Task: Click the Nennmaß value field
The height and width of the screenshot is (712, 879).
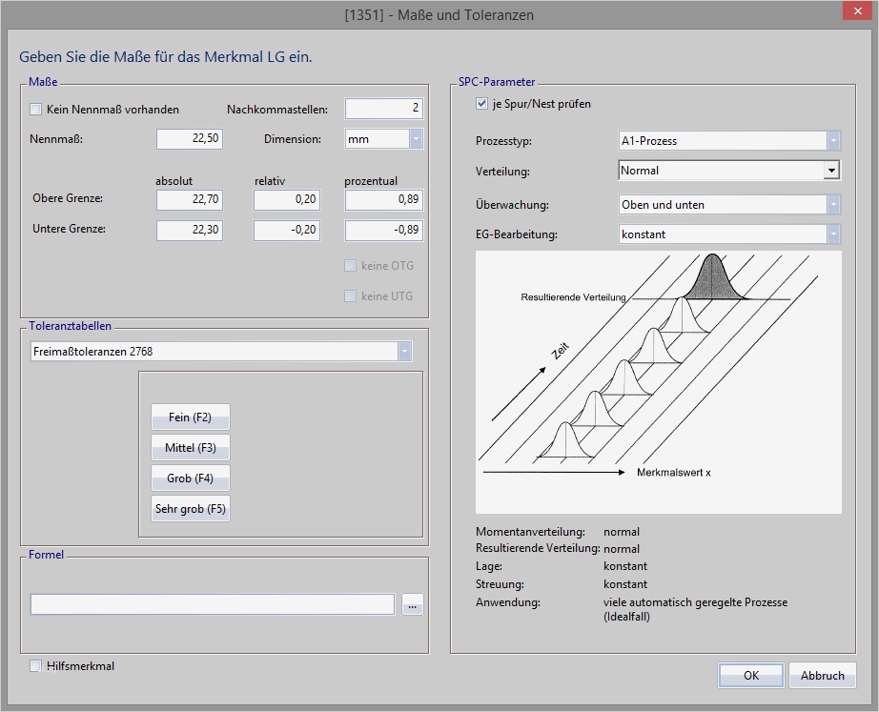Action: click(x=190, y=139)
